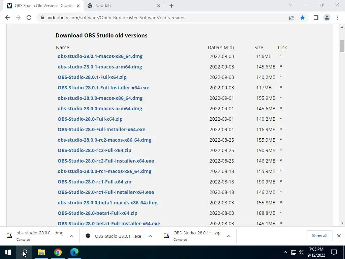Open the obs-studio-28.0.0 dmg canceled download item
This screenshot has width=345, height=259.
(36, 236)
